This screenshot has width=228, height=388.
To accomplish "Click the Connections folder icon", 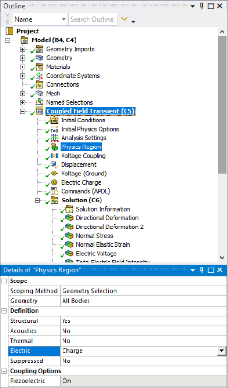I will point(39,85).
